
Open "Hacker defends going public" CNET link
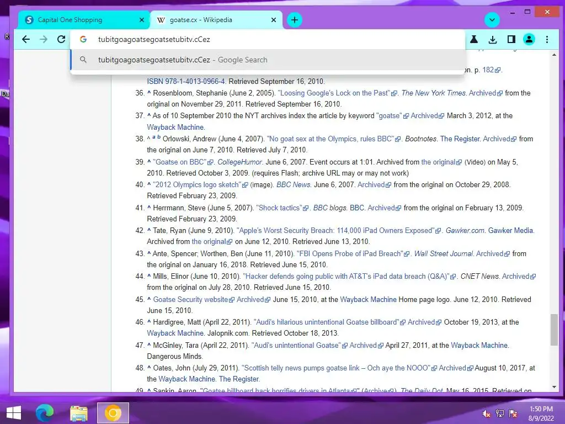349,276
